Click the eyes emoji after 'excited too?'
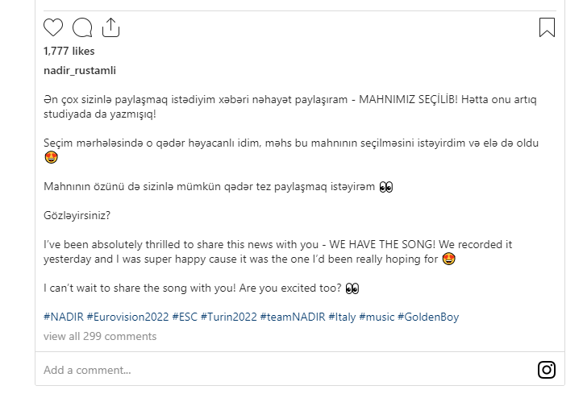The width and height of the screenshot is (583, 394). [x=352, y=288]
